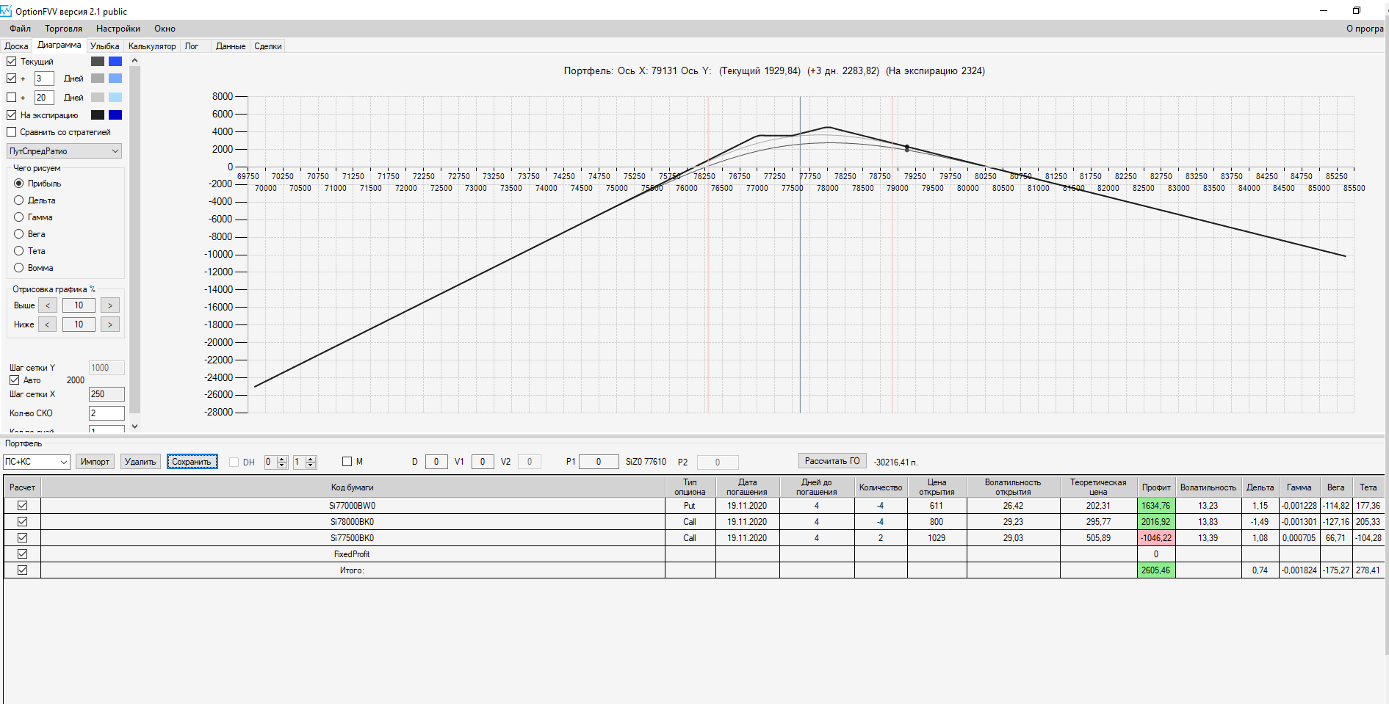Screen dimensions: 1389x704
Task: Click the Кол-во СКО input field
Action: click(x=107, y=413)
